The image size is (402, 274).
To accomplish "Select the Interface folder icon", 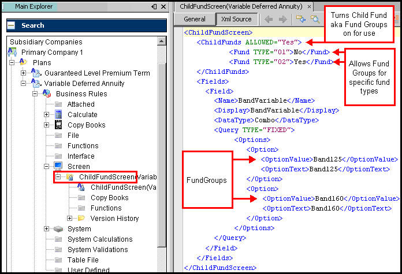I will point(58,156).
